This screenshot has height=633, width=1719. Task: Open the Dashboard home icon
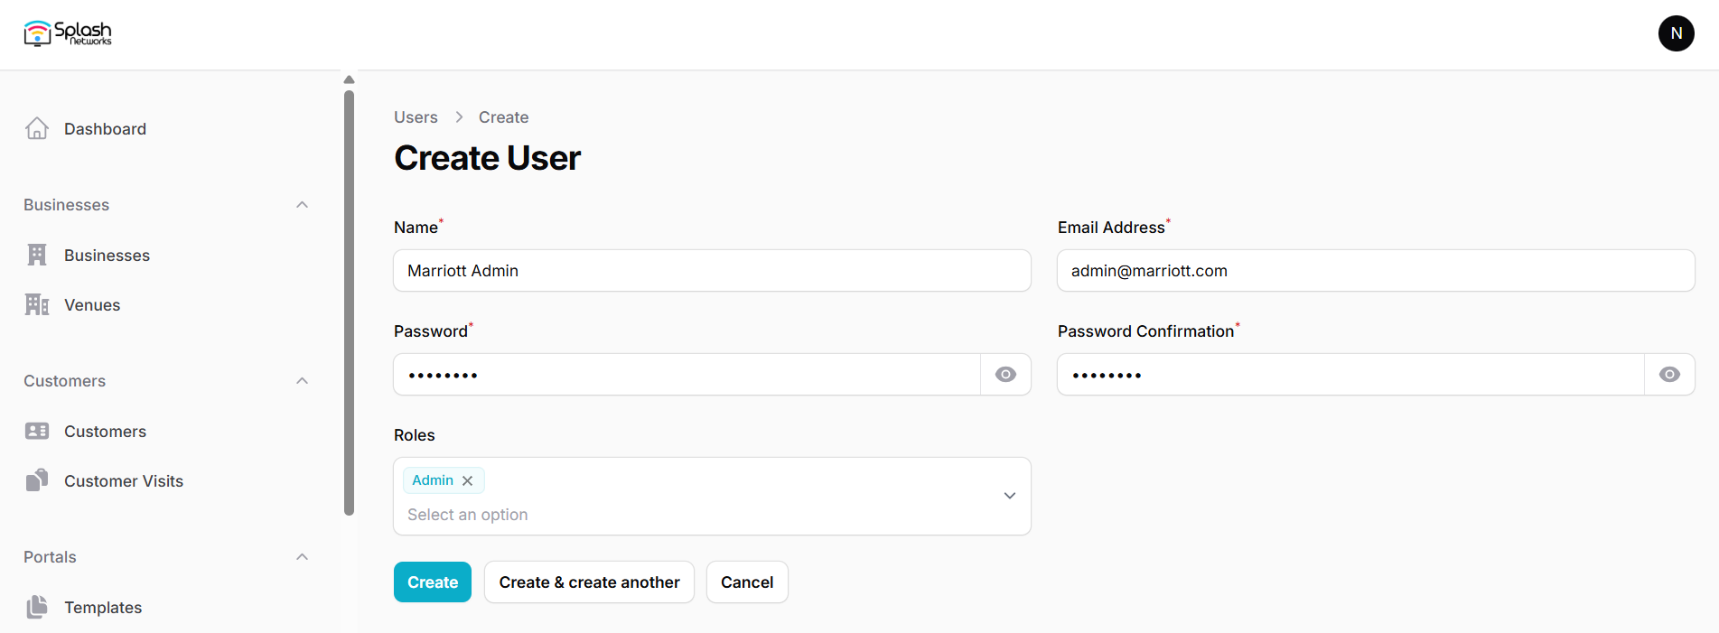37,129
